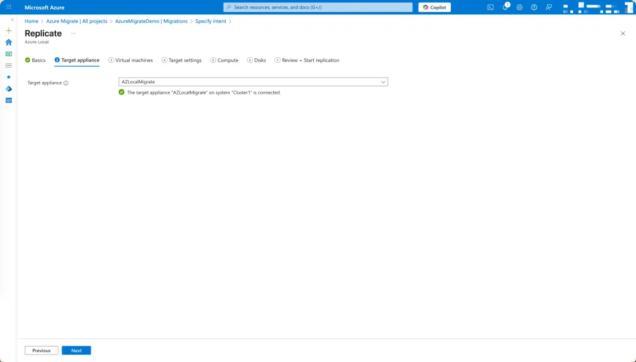Open the AZLocalMigrate target appliance dropdown
The width and height of the screenshot is (636, 362).
pos(253,82)
